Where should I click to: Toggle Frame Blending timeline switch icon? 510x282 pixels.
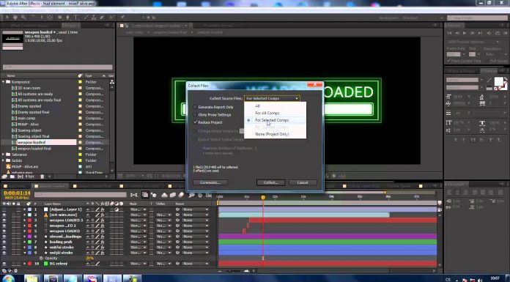pyautogui.click(x=173, y=195)
